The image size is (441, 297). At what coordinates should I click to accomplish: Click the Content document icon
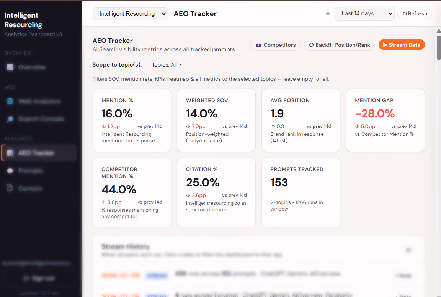(x=10, y=188)
